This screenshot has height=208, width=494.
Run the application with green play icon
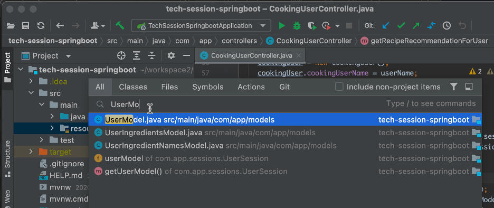click(282, 26)
